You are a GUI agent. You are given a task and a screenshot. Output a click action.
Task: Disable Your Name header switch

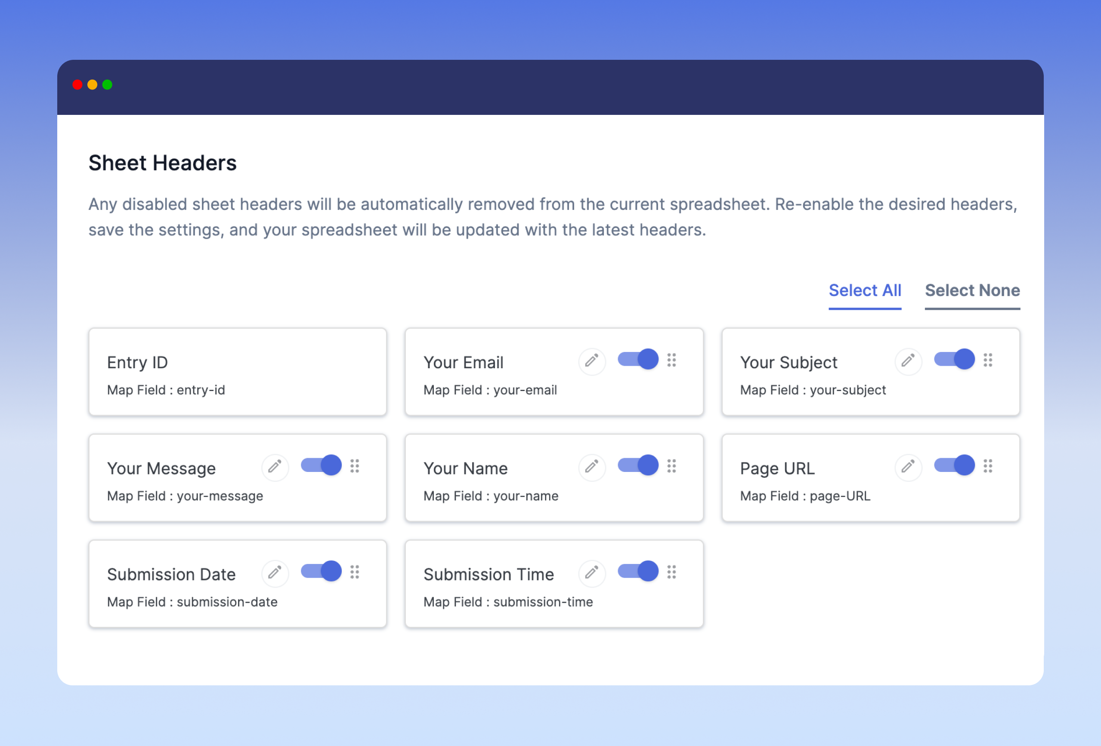point(638,465)
